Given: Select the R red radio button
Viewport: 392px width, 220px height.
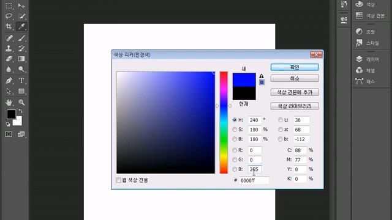Looking at the screenshot, I should pyautogui.click(x=235, y=150).
